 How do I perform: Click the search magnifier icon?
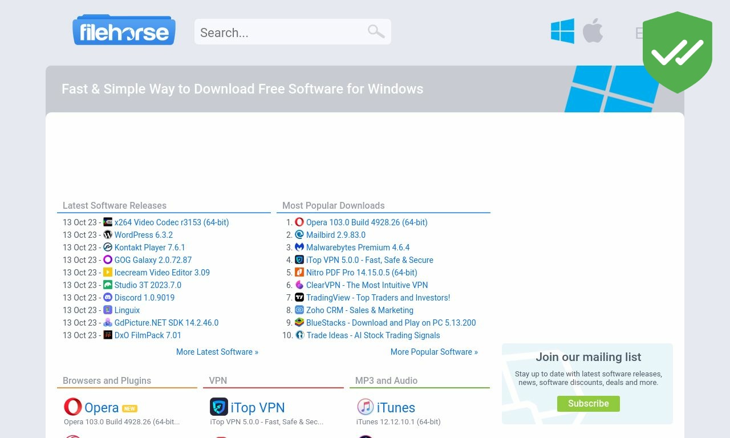(376, 31)
